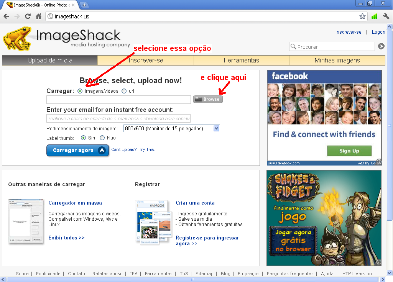This screenshot has height=282, width=393.
Task: Click the email address input field
Action: tap(118, 118)
